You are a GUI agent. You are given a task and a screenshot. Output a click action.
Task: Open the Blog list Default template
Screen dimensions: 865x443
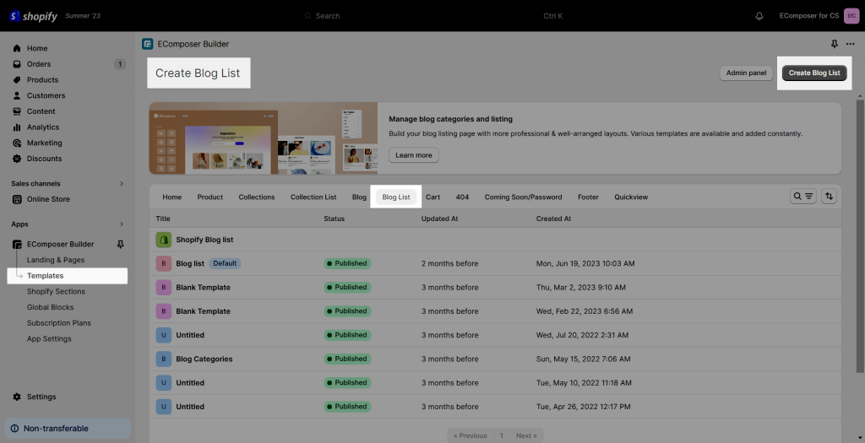pyautogui.click(x=495, y=263)
